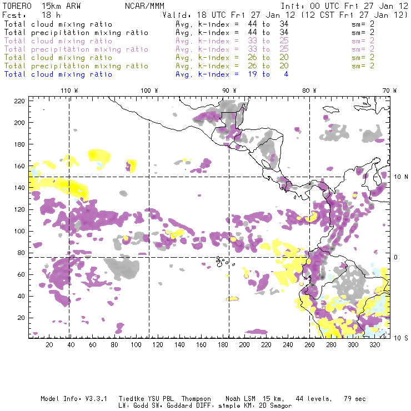Select the "Fcst: 18 h" forecast label
Viewport: 411px width, 411px height.
pos(31,14)
